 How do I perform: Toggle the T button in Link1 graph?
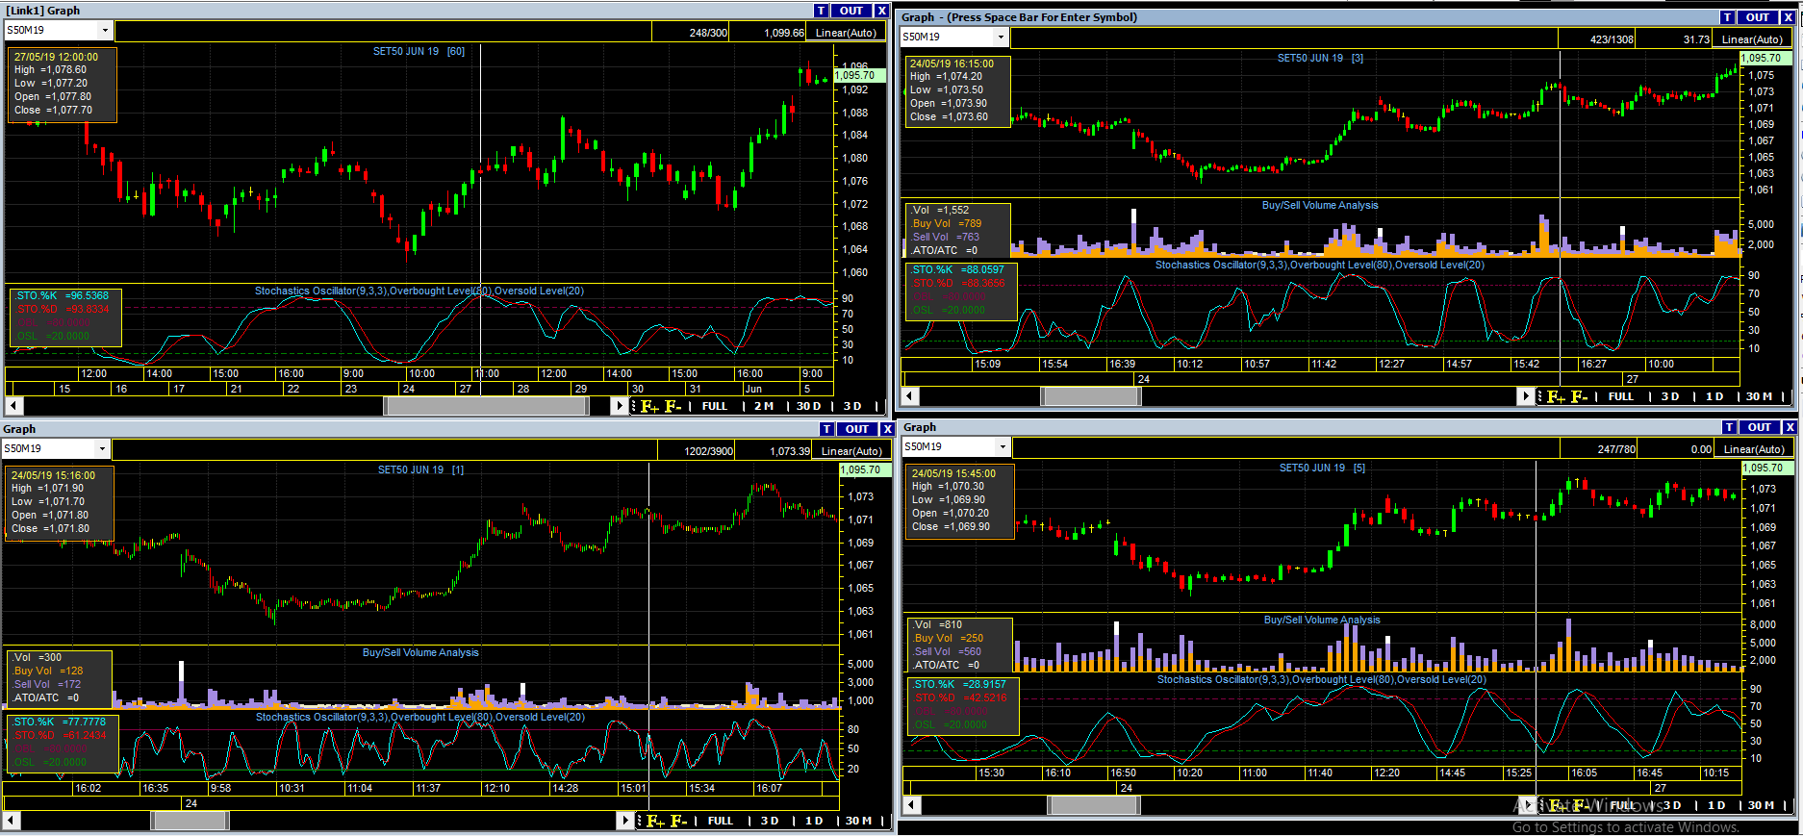(821, 11)
